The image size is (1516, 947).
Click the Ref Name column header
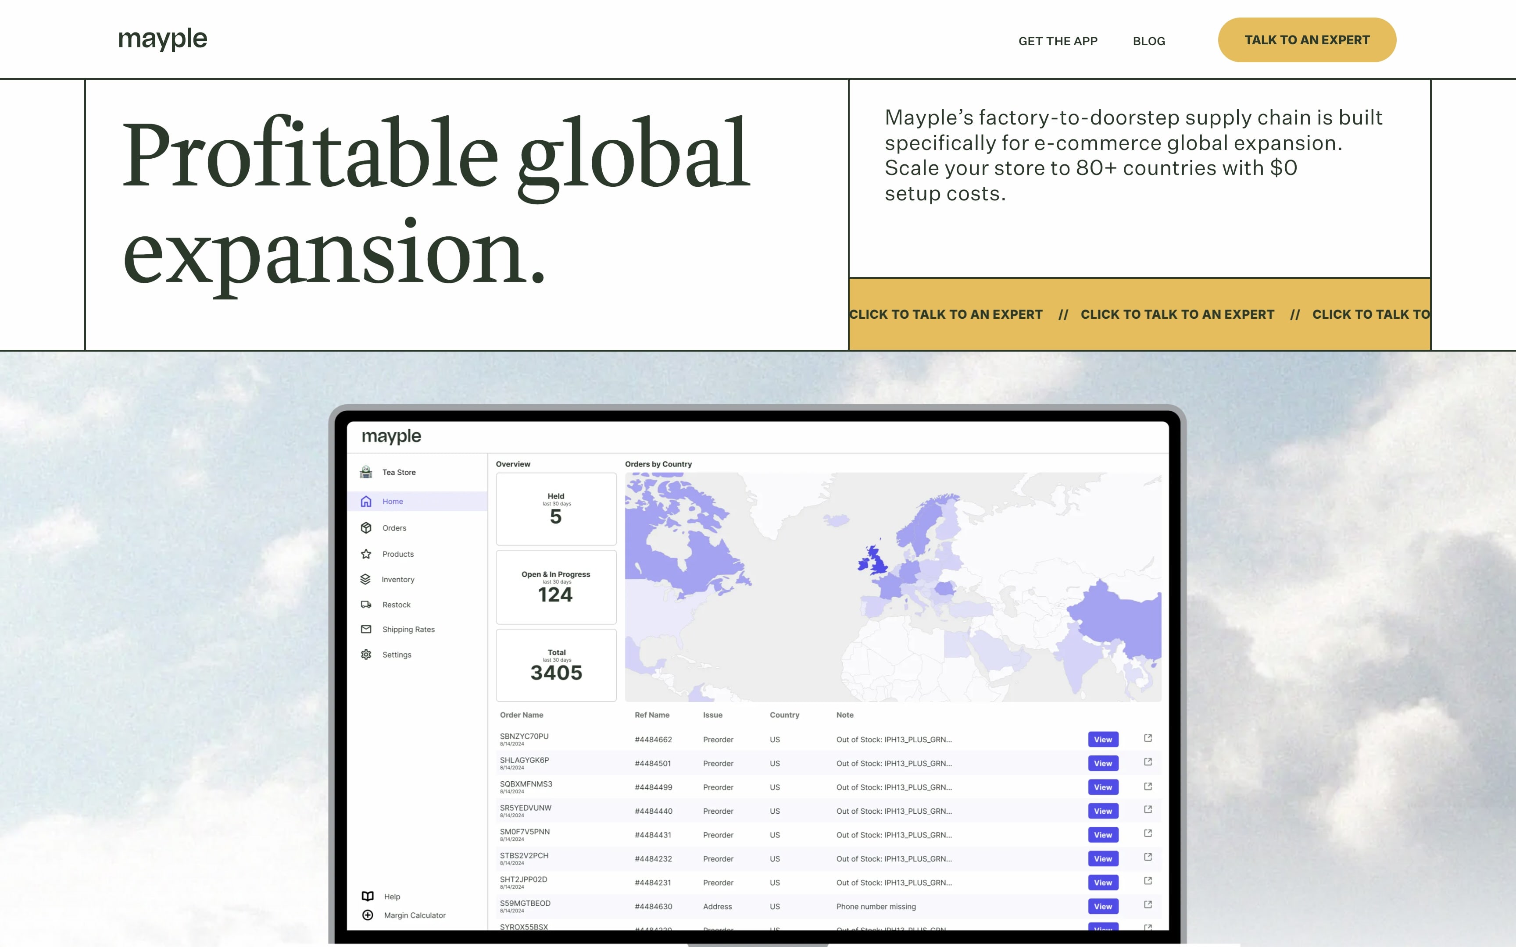point(651,715)
